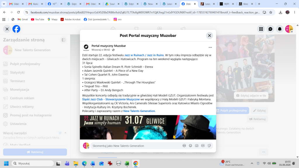Open Centrum reklam in the sidebar
This screenshot has width=299, height=168.
point(22,98)
